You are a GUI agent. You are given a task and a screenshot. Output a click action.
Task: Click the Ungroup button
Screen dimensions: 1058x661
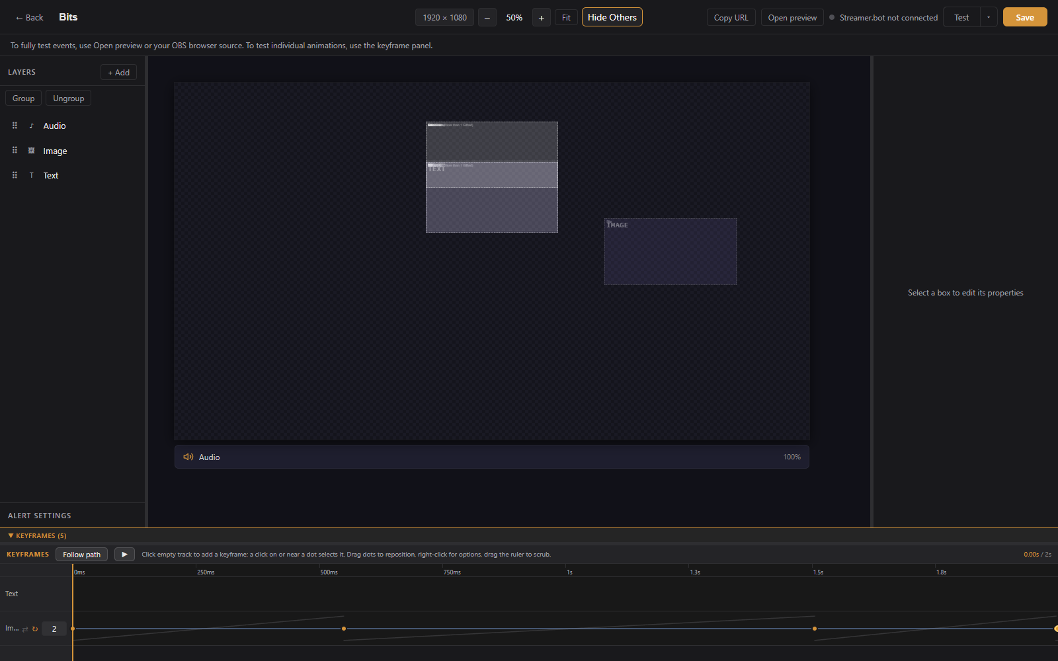pyautogui.click(x=69, y=98)
